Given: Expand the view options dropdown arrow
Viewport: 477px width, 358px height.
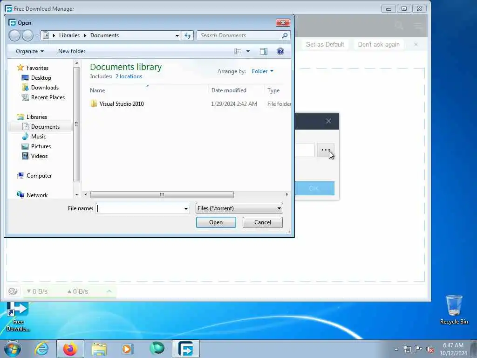Looking at the screenshot, I should pos(248,51).
